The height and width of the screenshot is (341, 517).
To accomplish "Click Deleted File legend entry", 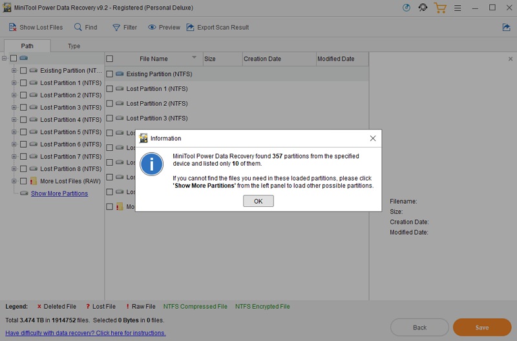I will coord(56,306).
